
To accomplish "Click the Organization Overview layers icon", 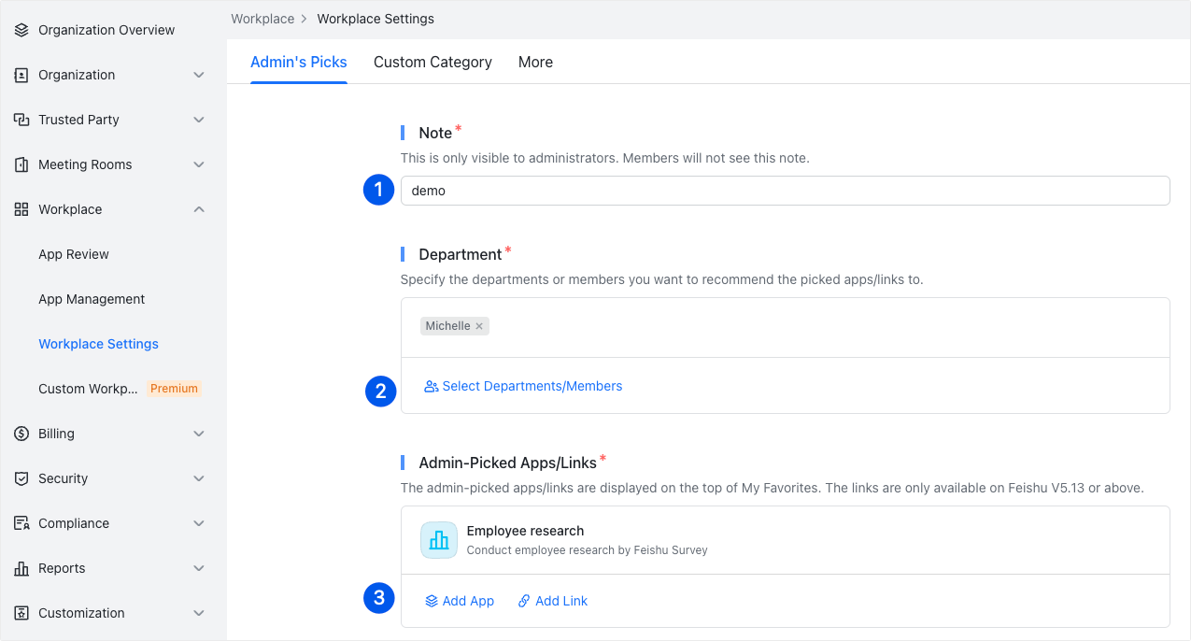I will (x=21, y=30).
